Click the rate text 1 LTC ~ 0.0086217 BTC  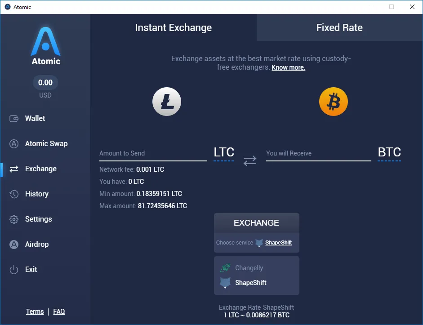point(257,315)
